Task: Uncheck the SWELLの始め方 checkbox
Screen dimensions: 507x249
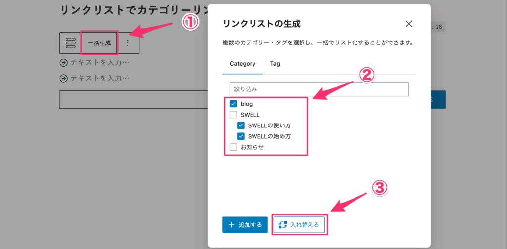Action: (x=241, y=136)
